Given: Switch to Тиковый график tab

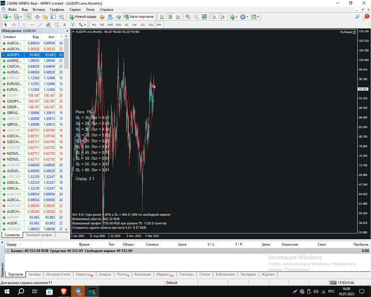Looking at the screenshot, I should click(39, 235).
